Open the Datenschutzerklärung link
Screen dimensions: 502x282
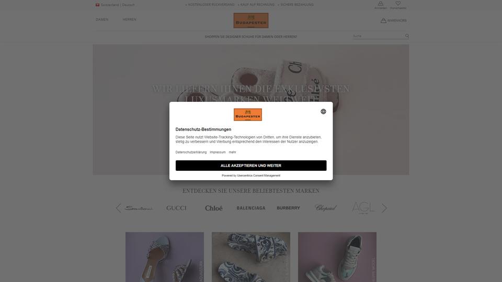(x=191, y=152)
